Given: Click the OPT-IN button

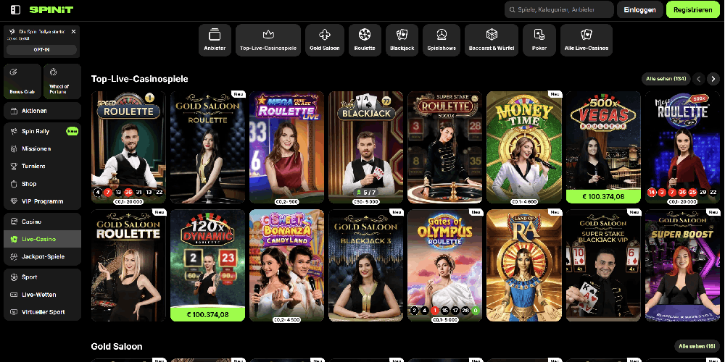Looking at the screenshot, I should [41, 50].
